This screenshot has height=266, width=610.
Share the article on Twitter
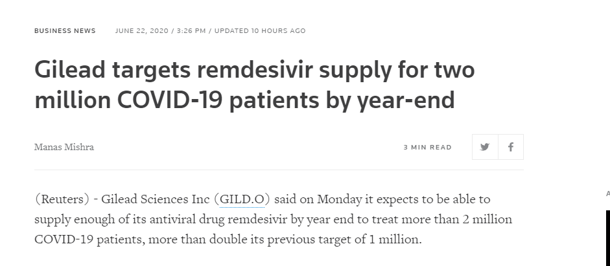tap(485, 147)
